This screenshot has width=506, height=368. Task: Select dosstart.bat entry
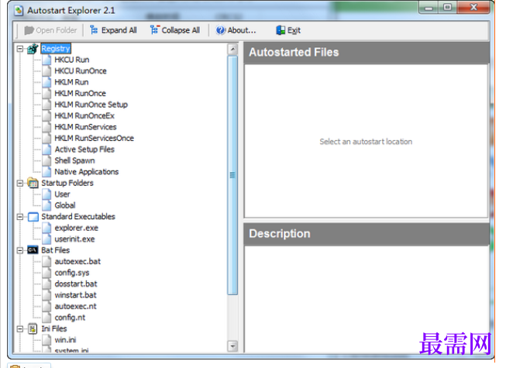[x=76, y=284]
